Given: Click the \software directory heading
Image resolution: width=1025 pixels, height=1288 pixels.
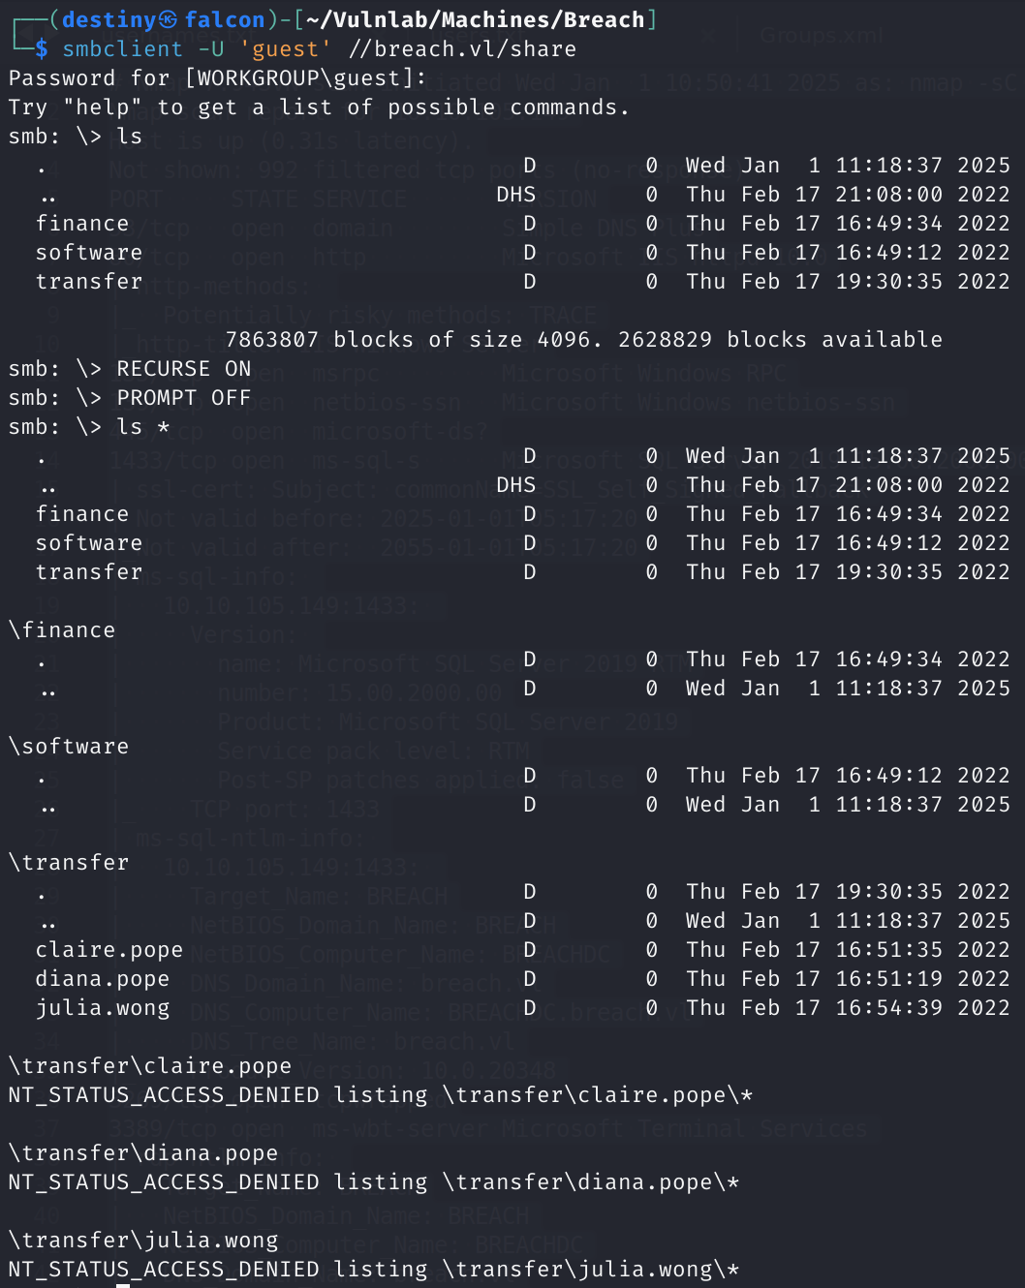Looking at the screenshot, I should point(69,747).
